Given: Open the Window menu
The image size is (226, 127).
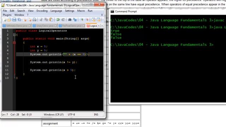Looking at the screenshot, I should pyautogui.click(x=19, y=15).
